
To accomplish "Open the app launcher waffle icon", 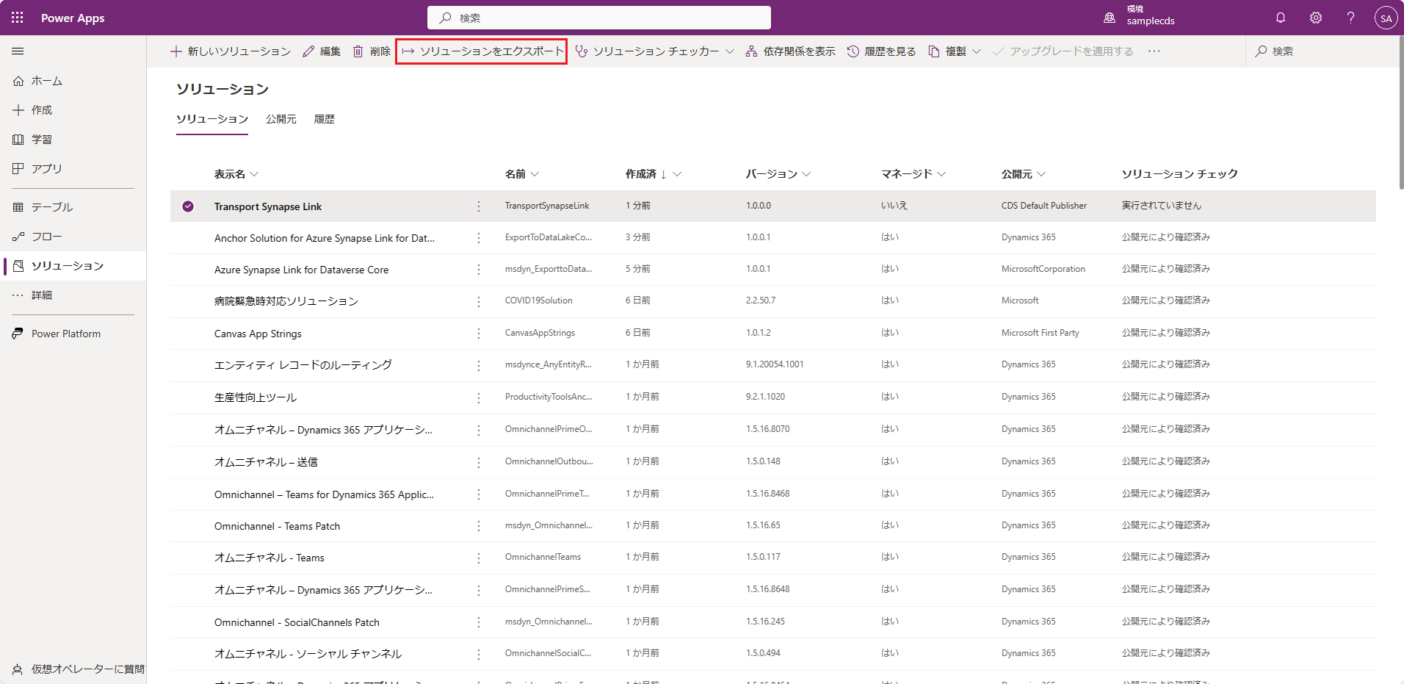I will [x=18, y=18].
